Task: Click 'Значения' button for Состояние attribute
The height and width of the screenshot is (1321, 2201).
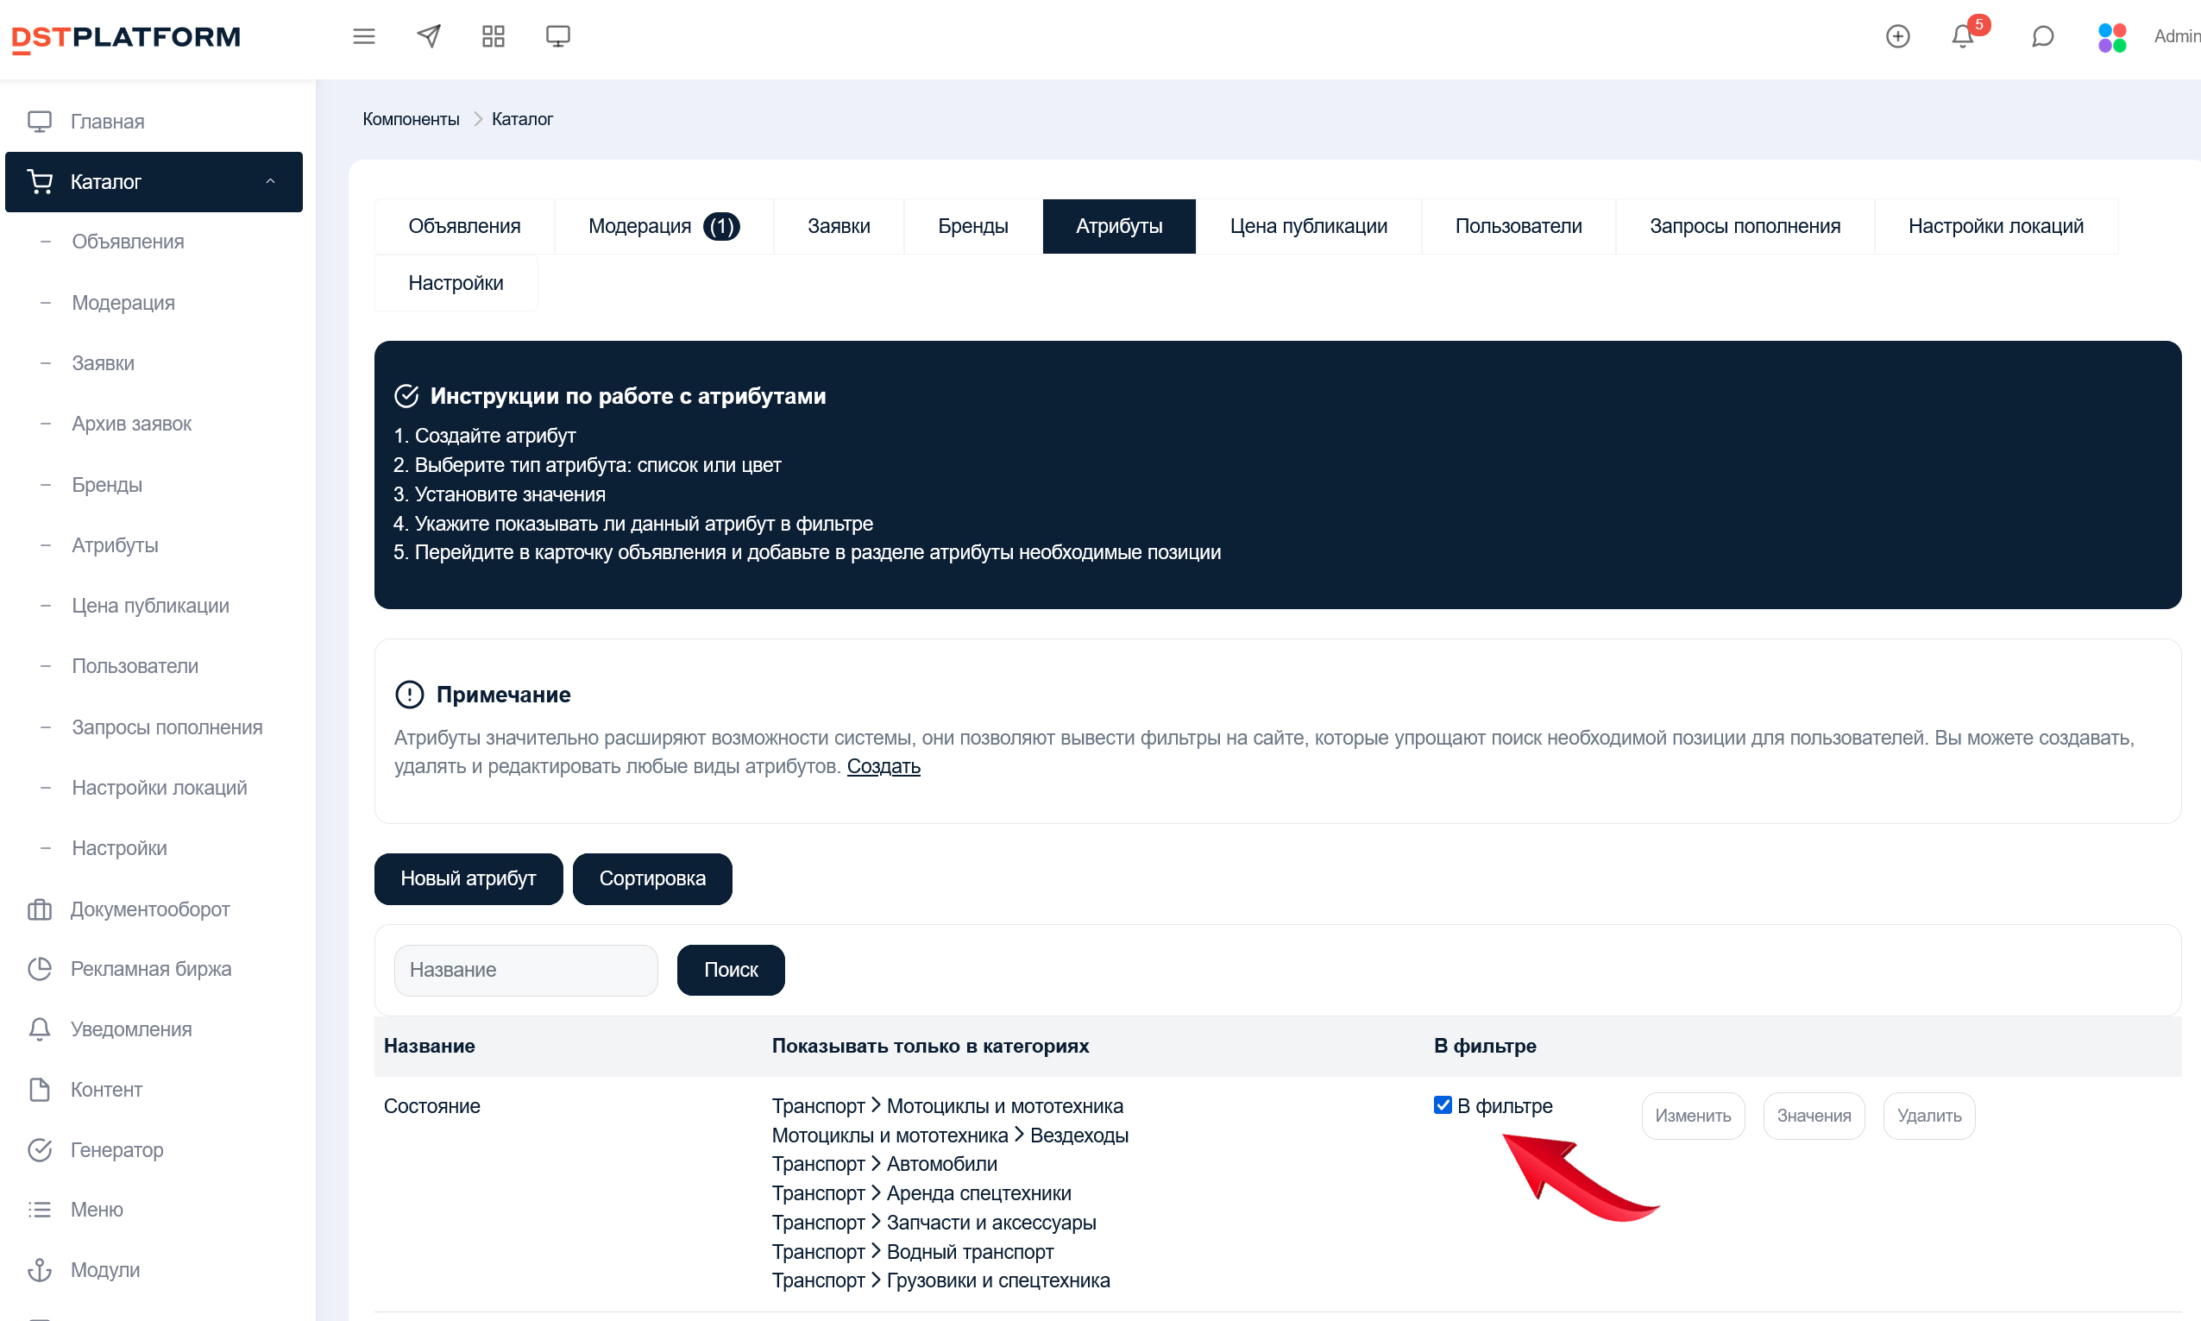Action: point(1813,1116)
